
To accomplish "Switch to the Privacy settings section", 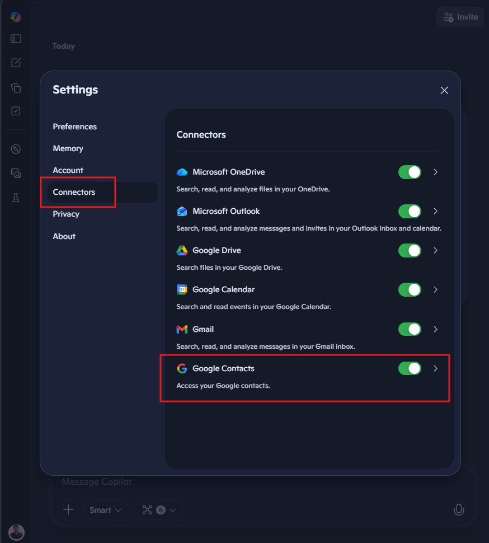I will [66, 214].
